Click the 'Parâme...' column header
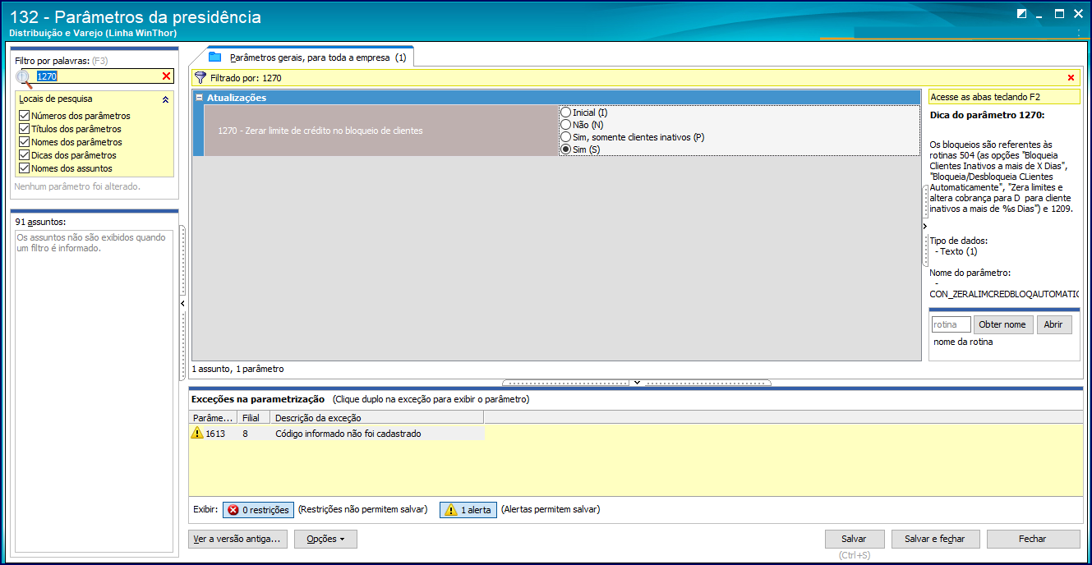The image size is (1092, 565). click(214, 418)
